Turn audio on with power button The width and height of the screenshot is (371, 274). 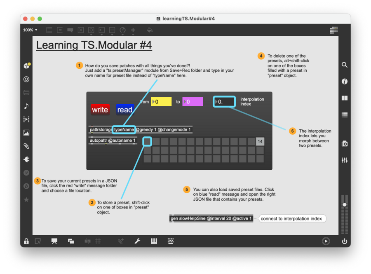pos(345,241)
